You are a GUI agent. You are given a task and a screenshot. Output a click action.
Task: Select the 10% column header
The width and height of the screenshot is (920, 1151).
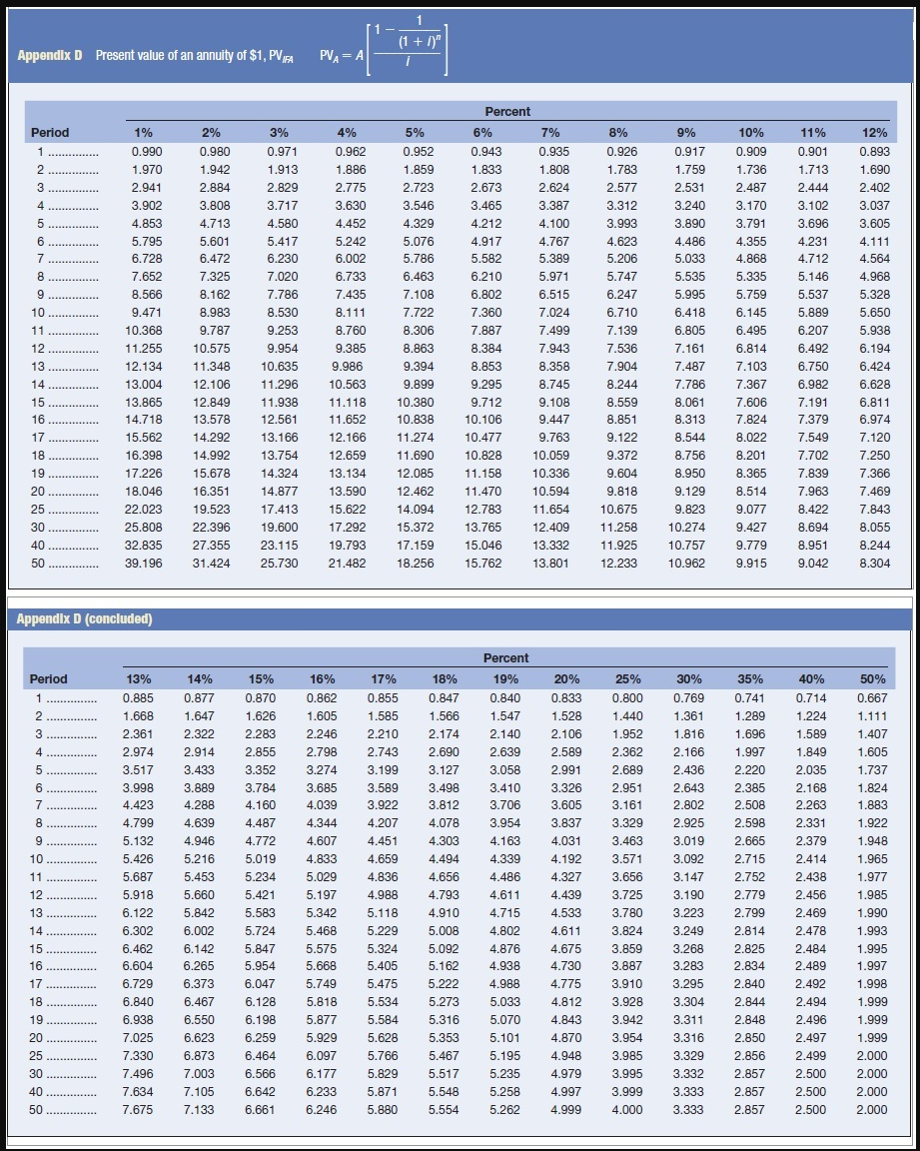coord(750,133)
